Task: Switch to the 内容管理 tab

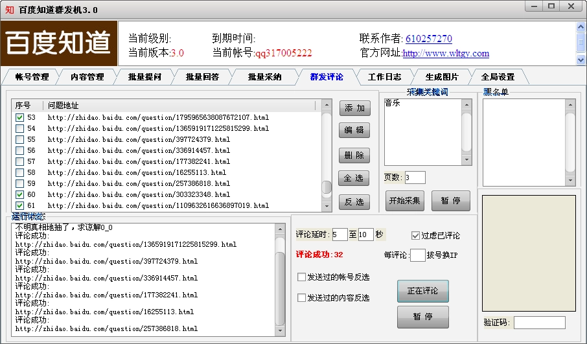Action: tap(87, 76)
